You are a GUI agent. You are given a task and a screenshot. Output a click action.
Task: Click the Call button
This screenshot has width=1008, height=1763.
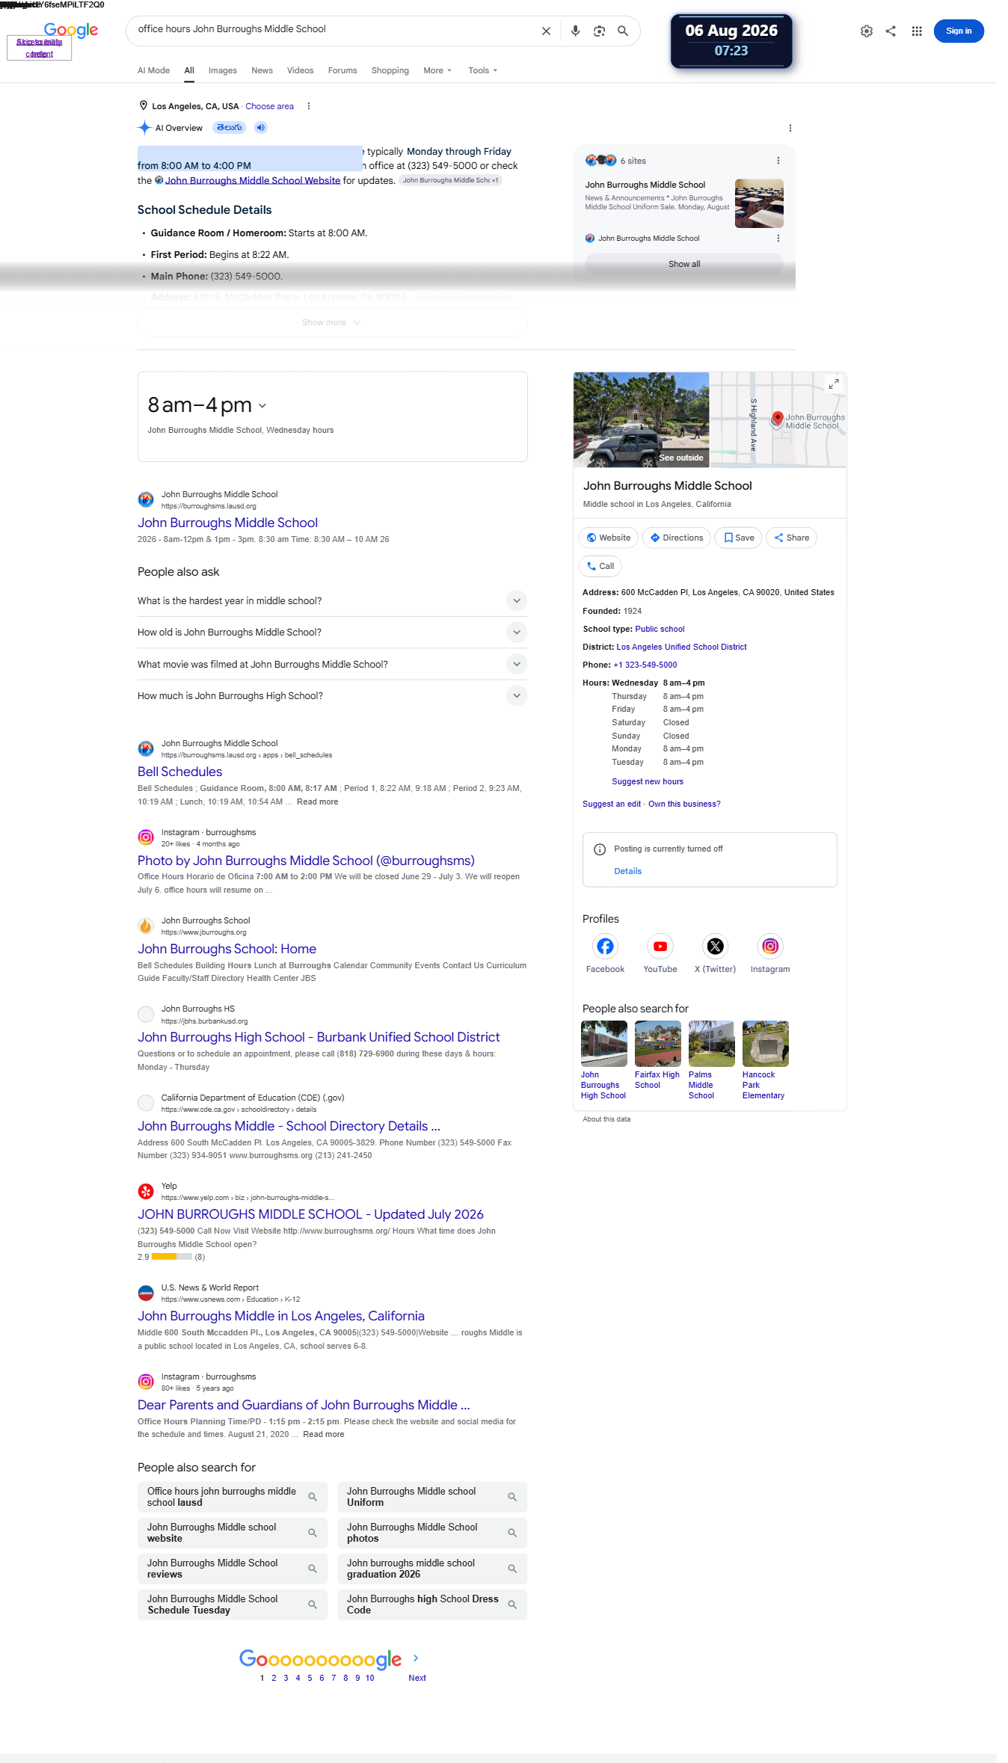coord(600,566)
